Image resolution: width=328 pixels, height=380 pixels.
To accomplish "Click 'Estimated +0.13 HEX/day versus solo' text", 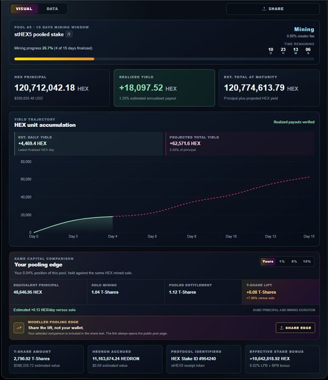I will 44,310.
